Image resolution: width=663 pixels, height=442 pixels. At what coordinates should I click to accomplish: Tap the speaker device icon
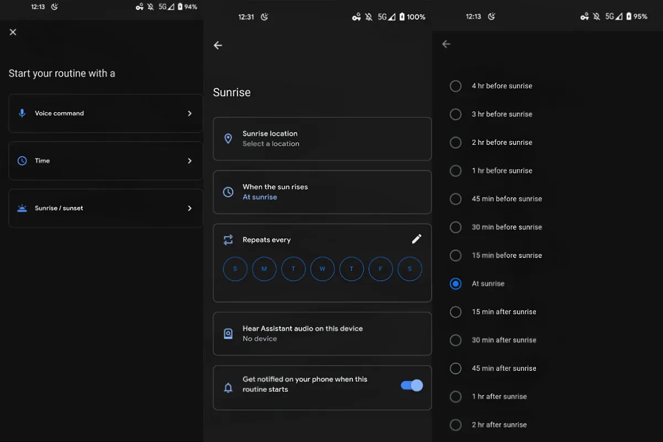coord(228,334)
